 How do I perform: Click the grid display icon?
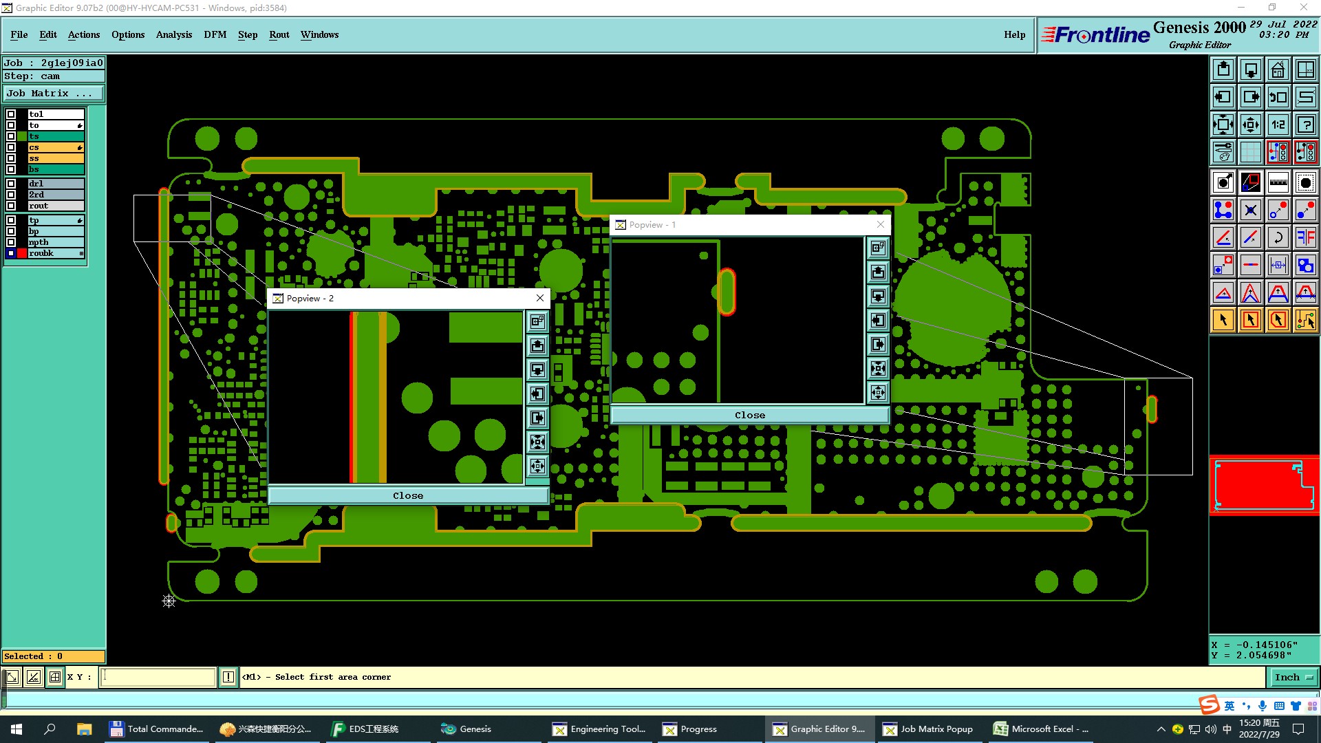coord(1250,152)
